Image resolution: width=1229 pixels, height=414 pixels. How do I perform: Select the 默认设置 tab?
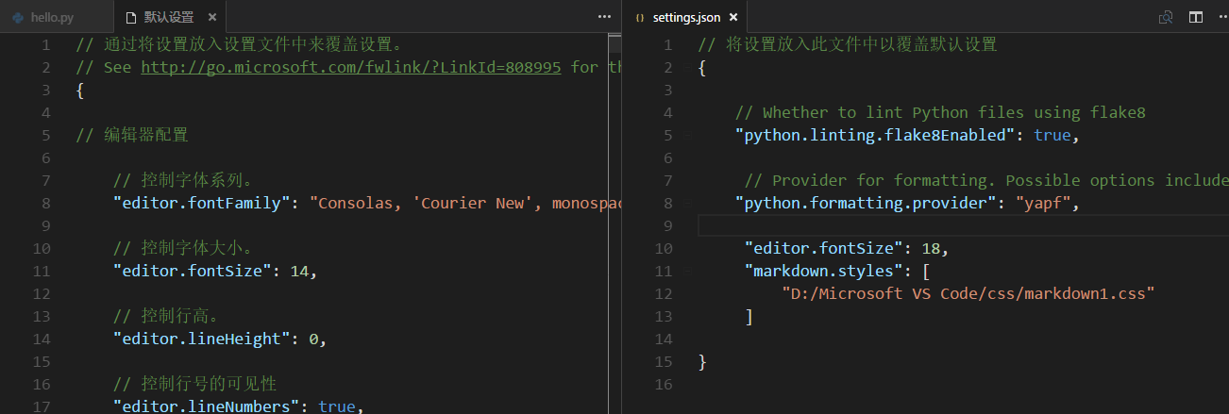coord(168,17)
